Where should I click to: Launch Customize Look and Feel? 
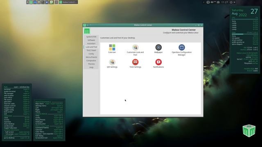[x=135, y=47]
